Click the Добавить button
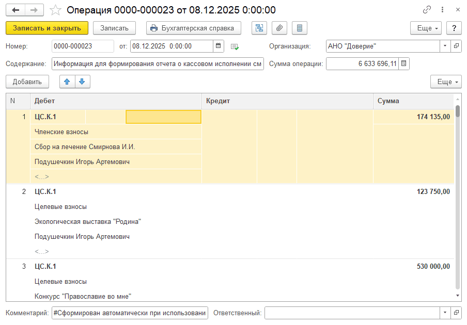Screen dimensions: 467x325 pyautogui.click(x=27, y=82)
